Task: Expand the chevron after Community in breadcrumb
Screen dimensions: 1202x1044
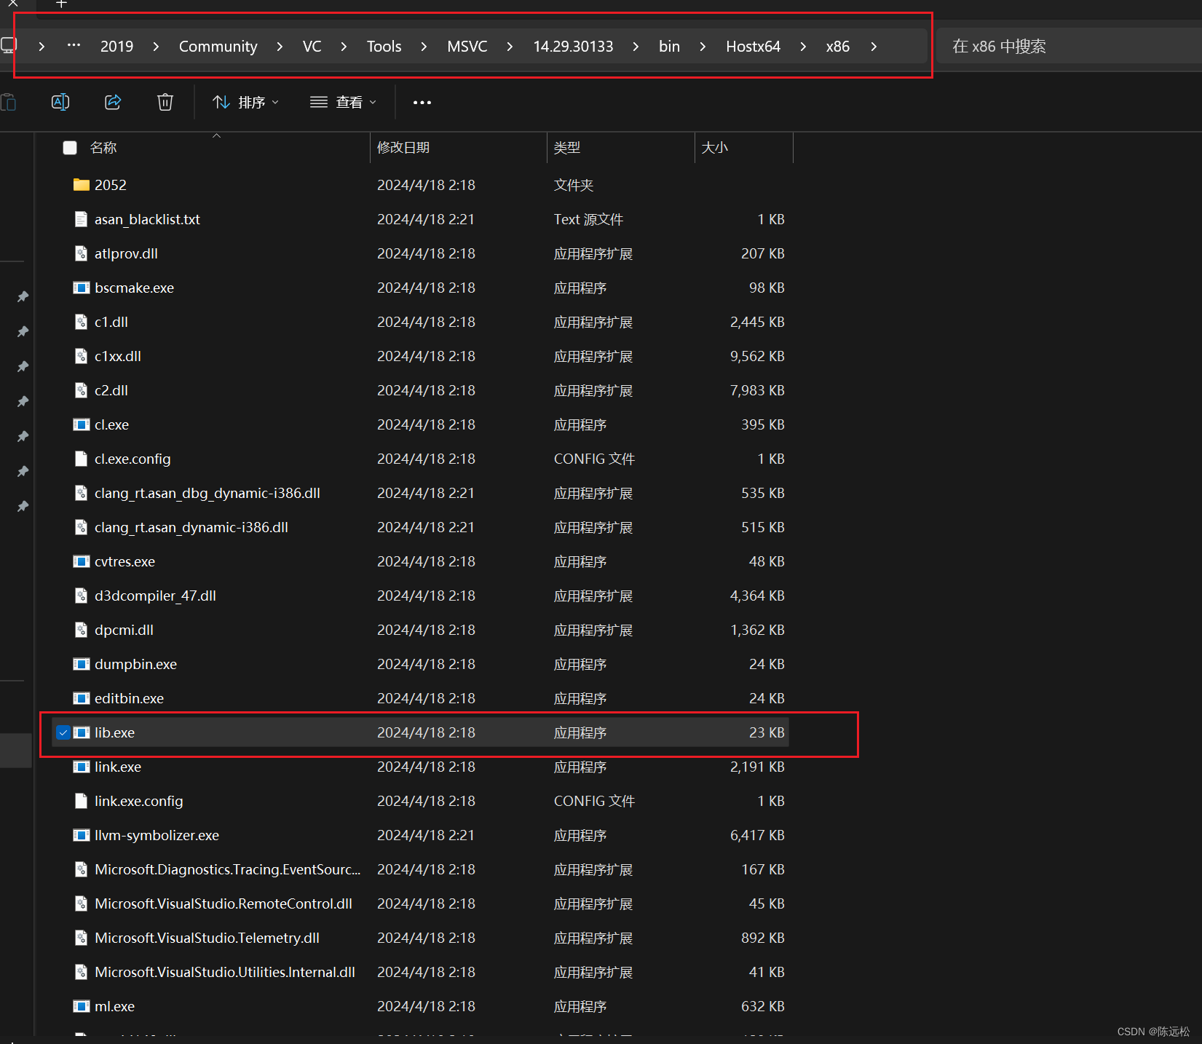Action: 280,47
